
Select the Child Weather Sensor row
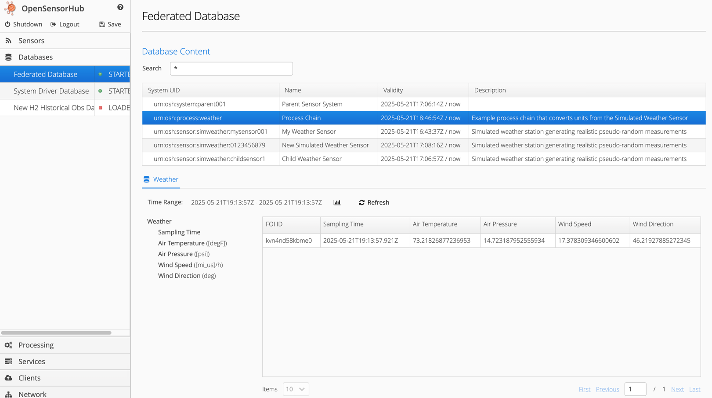click(x=311, y=159)
